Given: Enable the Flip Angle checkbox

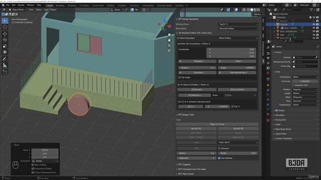Looking at the screenshot, I should pos(180,77).
